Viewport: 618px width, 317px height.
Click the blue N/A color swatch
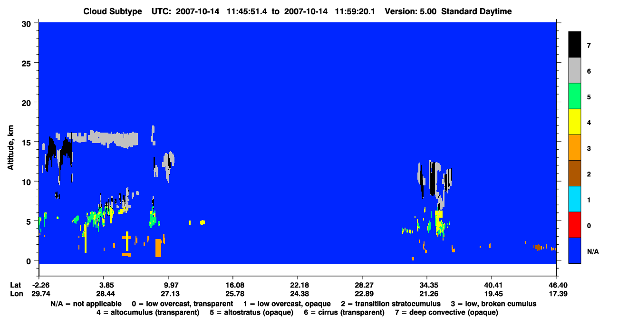pos(575,250)
